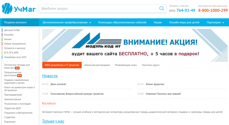Open Патриотическое воспитание category
Screen dimensions: 229x125
[x=13, y=74]
